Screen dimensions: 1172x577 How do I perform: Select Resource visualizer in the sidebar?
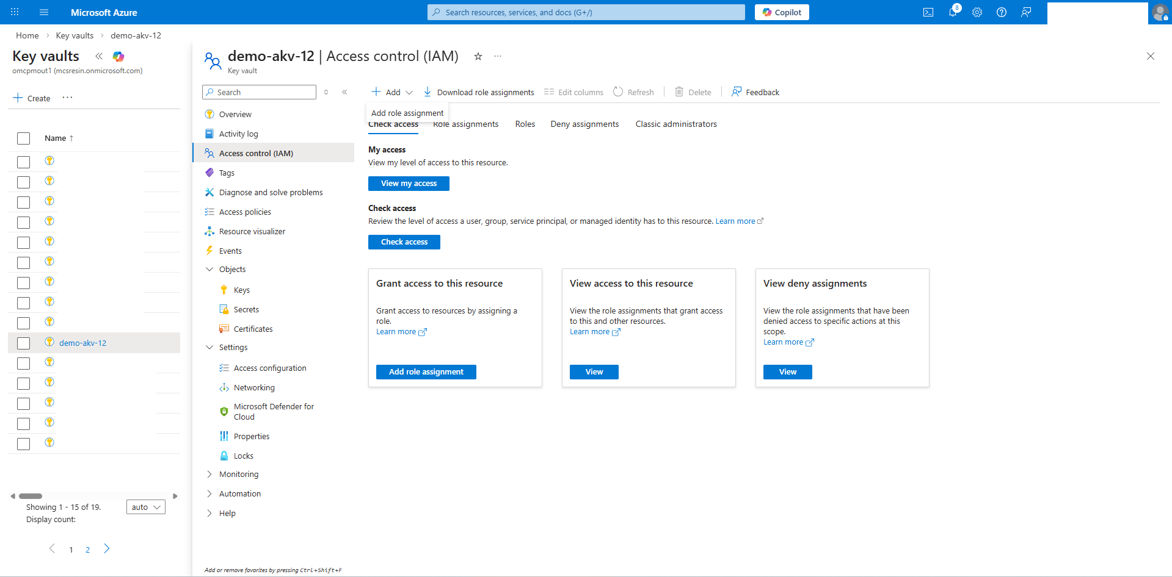tap(252, 231)
